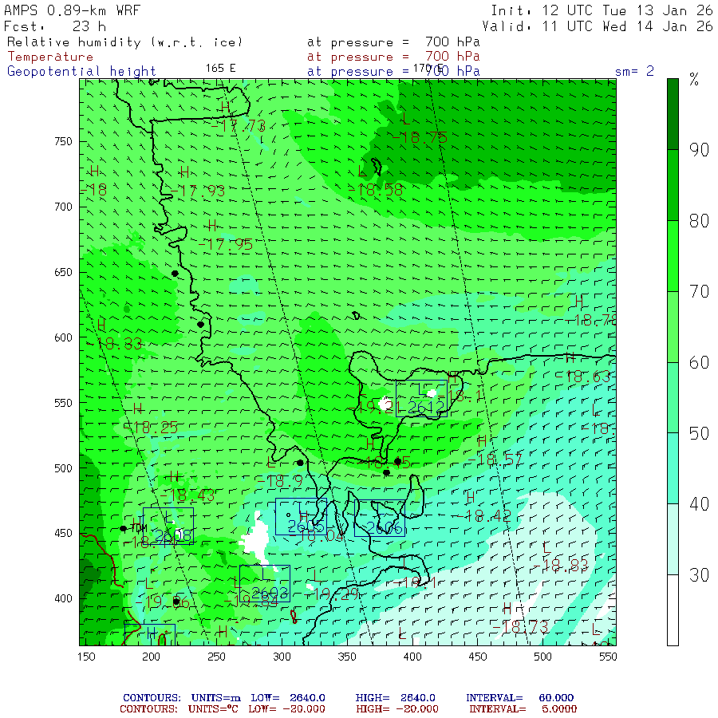The image size is (718, 718).
Task: Click the boxed '2612' geopotential low label
Action: pyautogui.click(x=426, y=408)
